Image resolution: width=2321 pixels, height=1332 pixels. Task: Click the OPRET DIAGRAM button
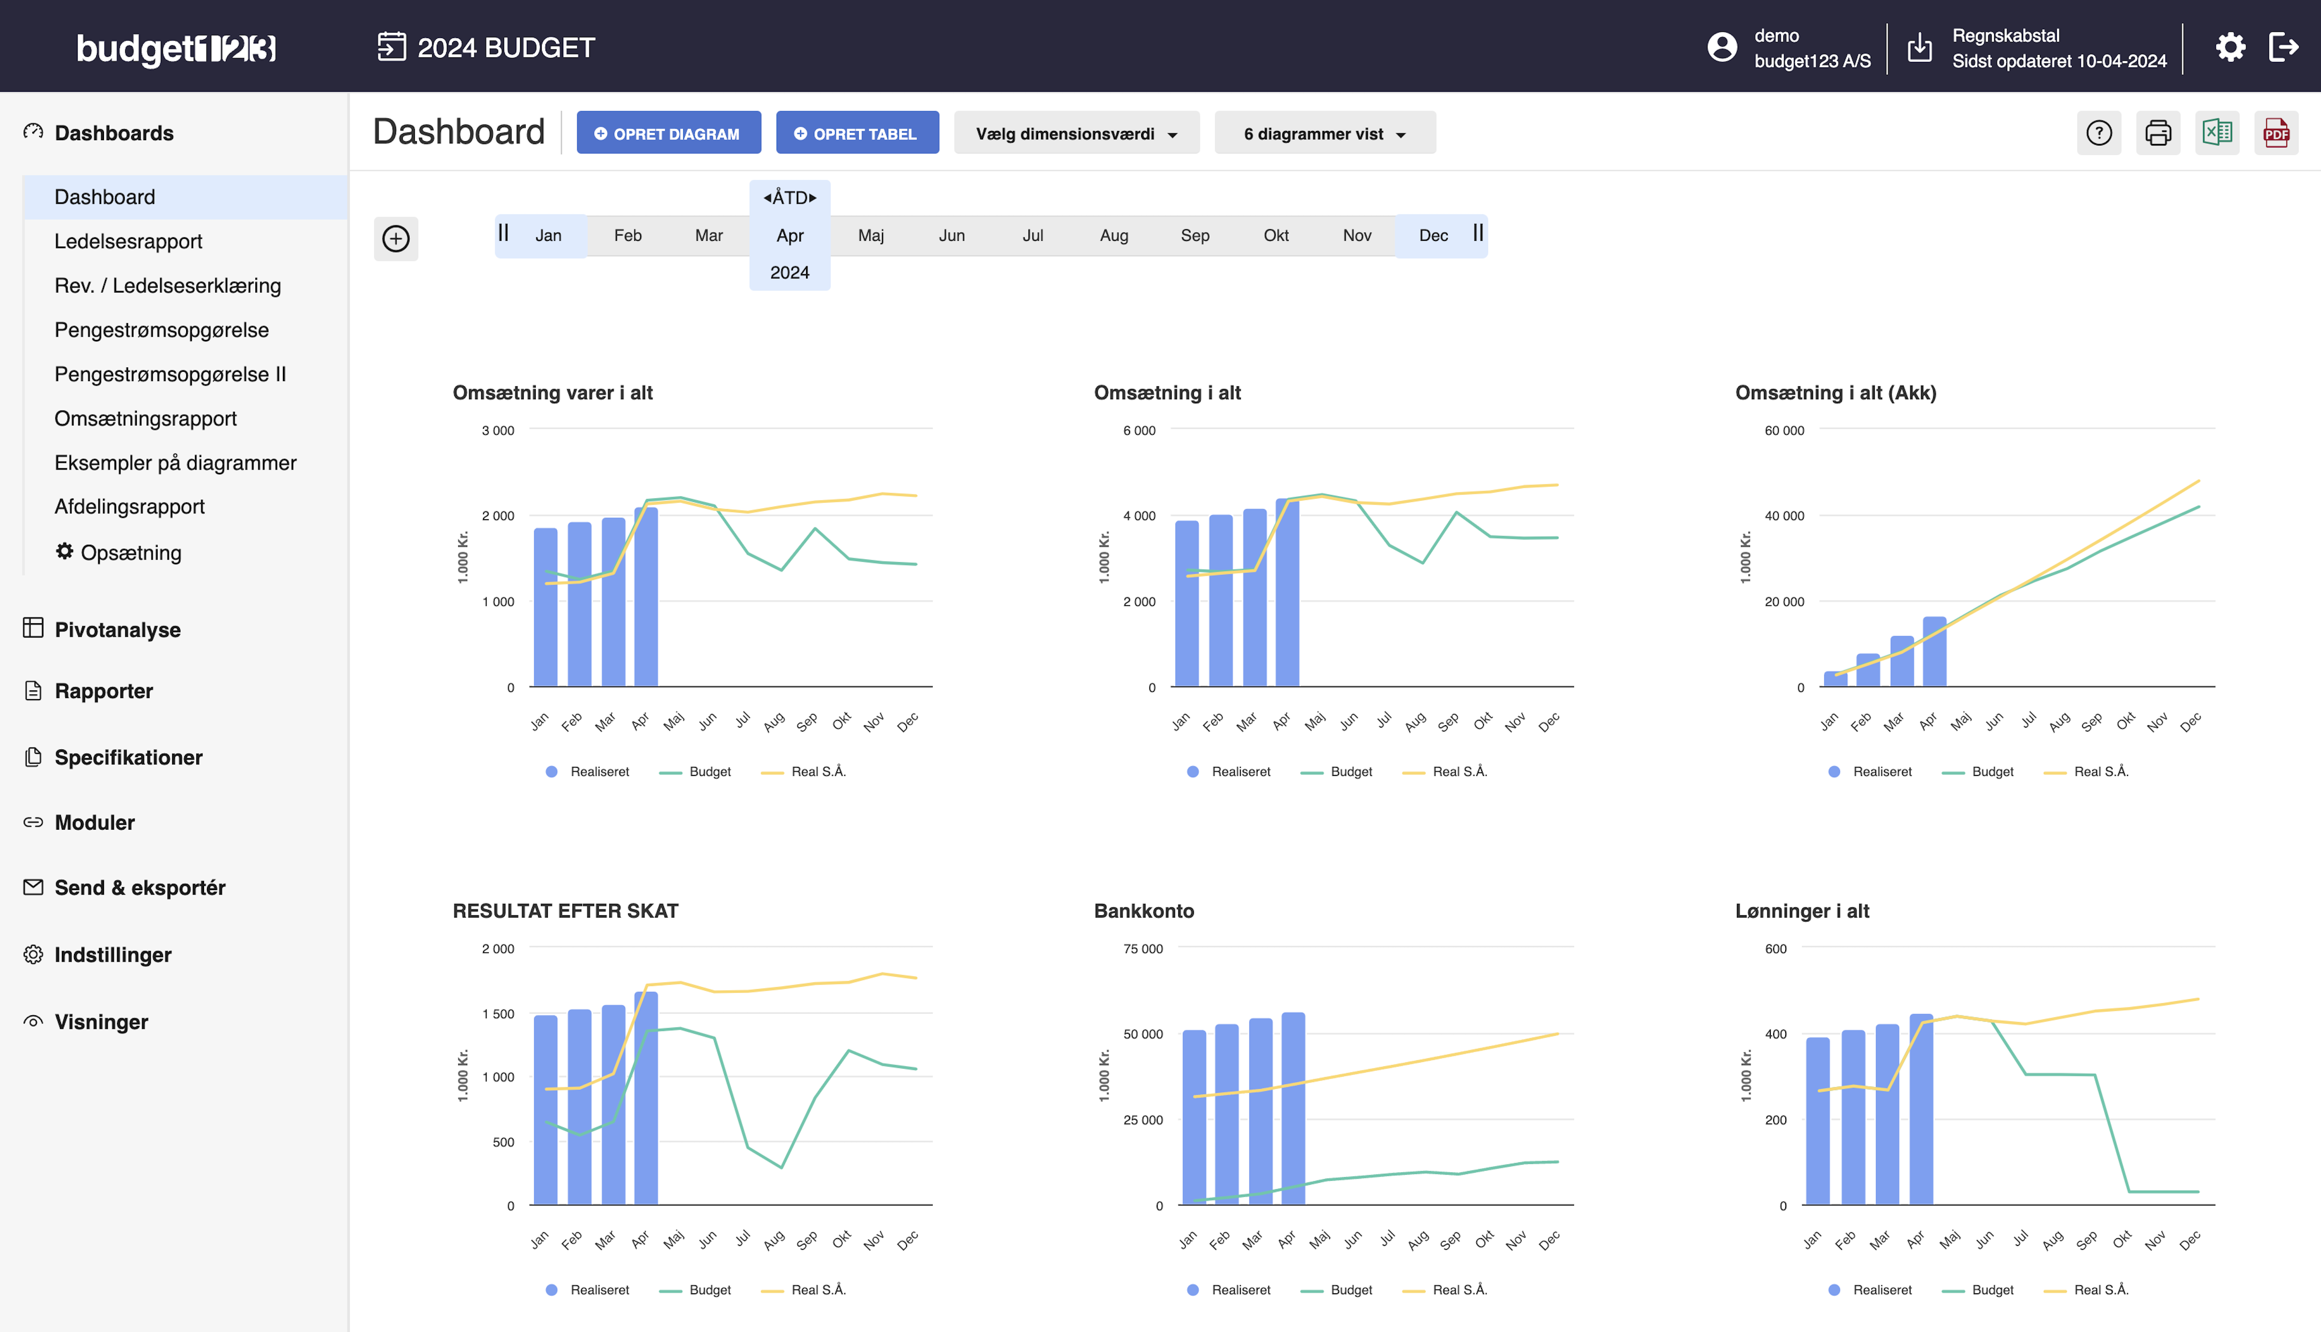(x=668, y=133)
